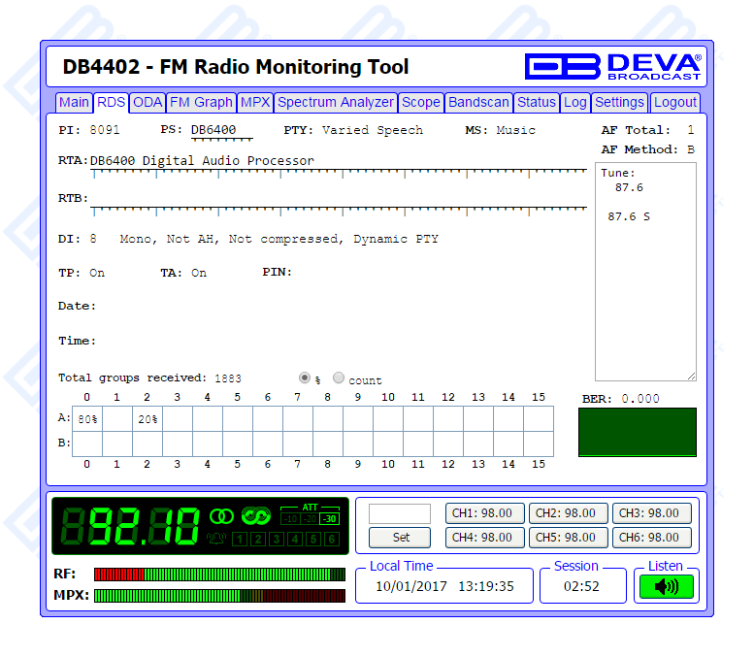Click the frequency input field
The height and width of the screenshot is (657, 754).
(400, 513)
